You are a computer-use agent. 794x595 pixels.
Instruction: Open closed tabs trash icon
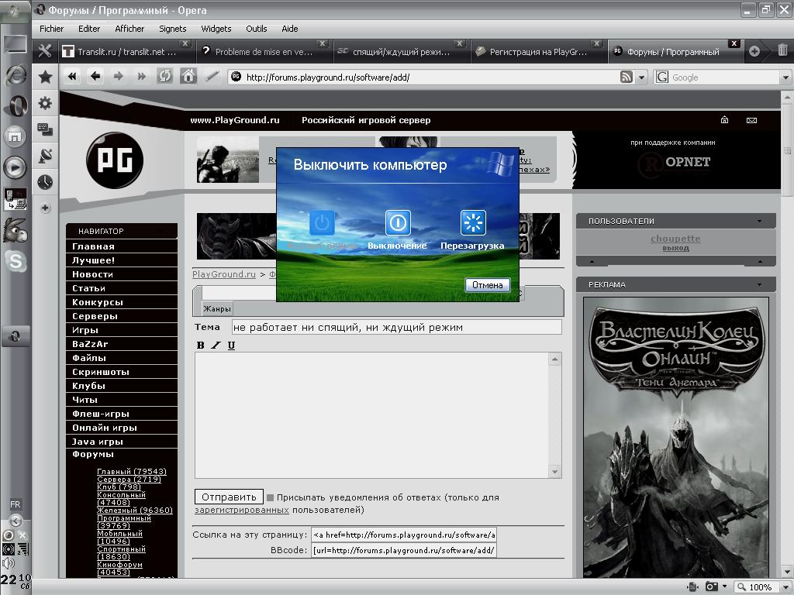(x=782, y=50)
